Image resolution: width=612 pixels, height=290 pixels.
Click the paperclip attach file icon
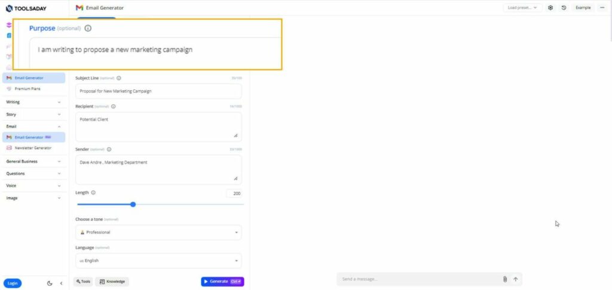tap(504, 279)
